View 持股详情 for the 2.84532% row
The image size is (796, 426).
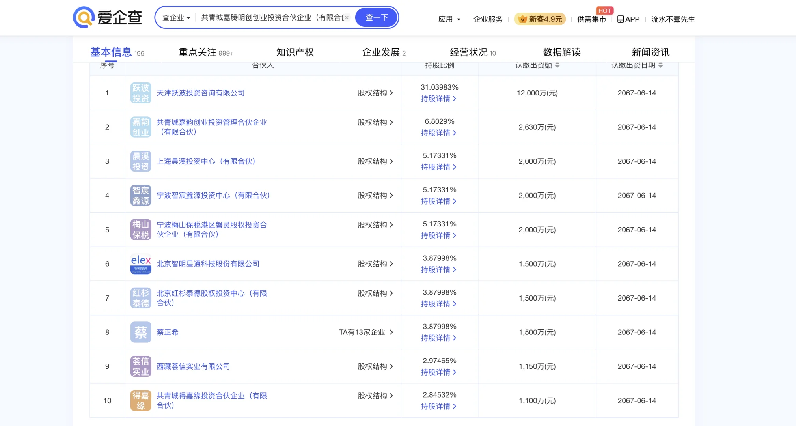(x=438, y=406)
